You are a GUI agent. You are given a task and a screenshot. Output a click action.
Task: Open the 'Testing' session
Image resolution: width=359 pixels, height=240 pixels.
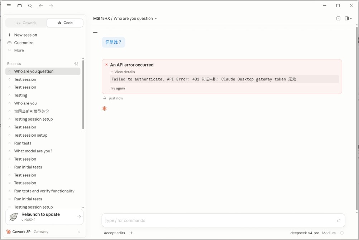43,95
